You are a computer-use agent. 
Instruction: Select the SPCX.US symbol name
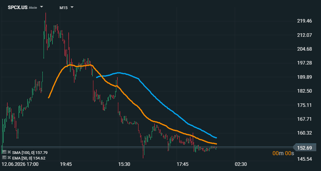click(x=17, y=8)
